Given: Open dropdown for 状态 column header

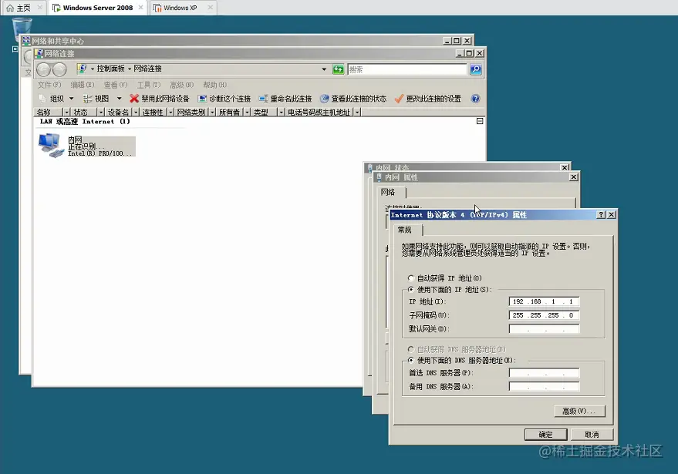Looking at the screenshot, I should click(x=101, y=112).
